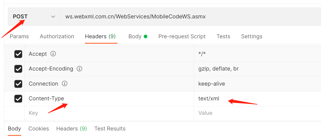
Task: Disable the Connection header checkbox
Action: click(18, 84)
